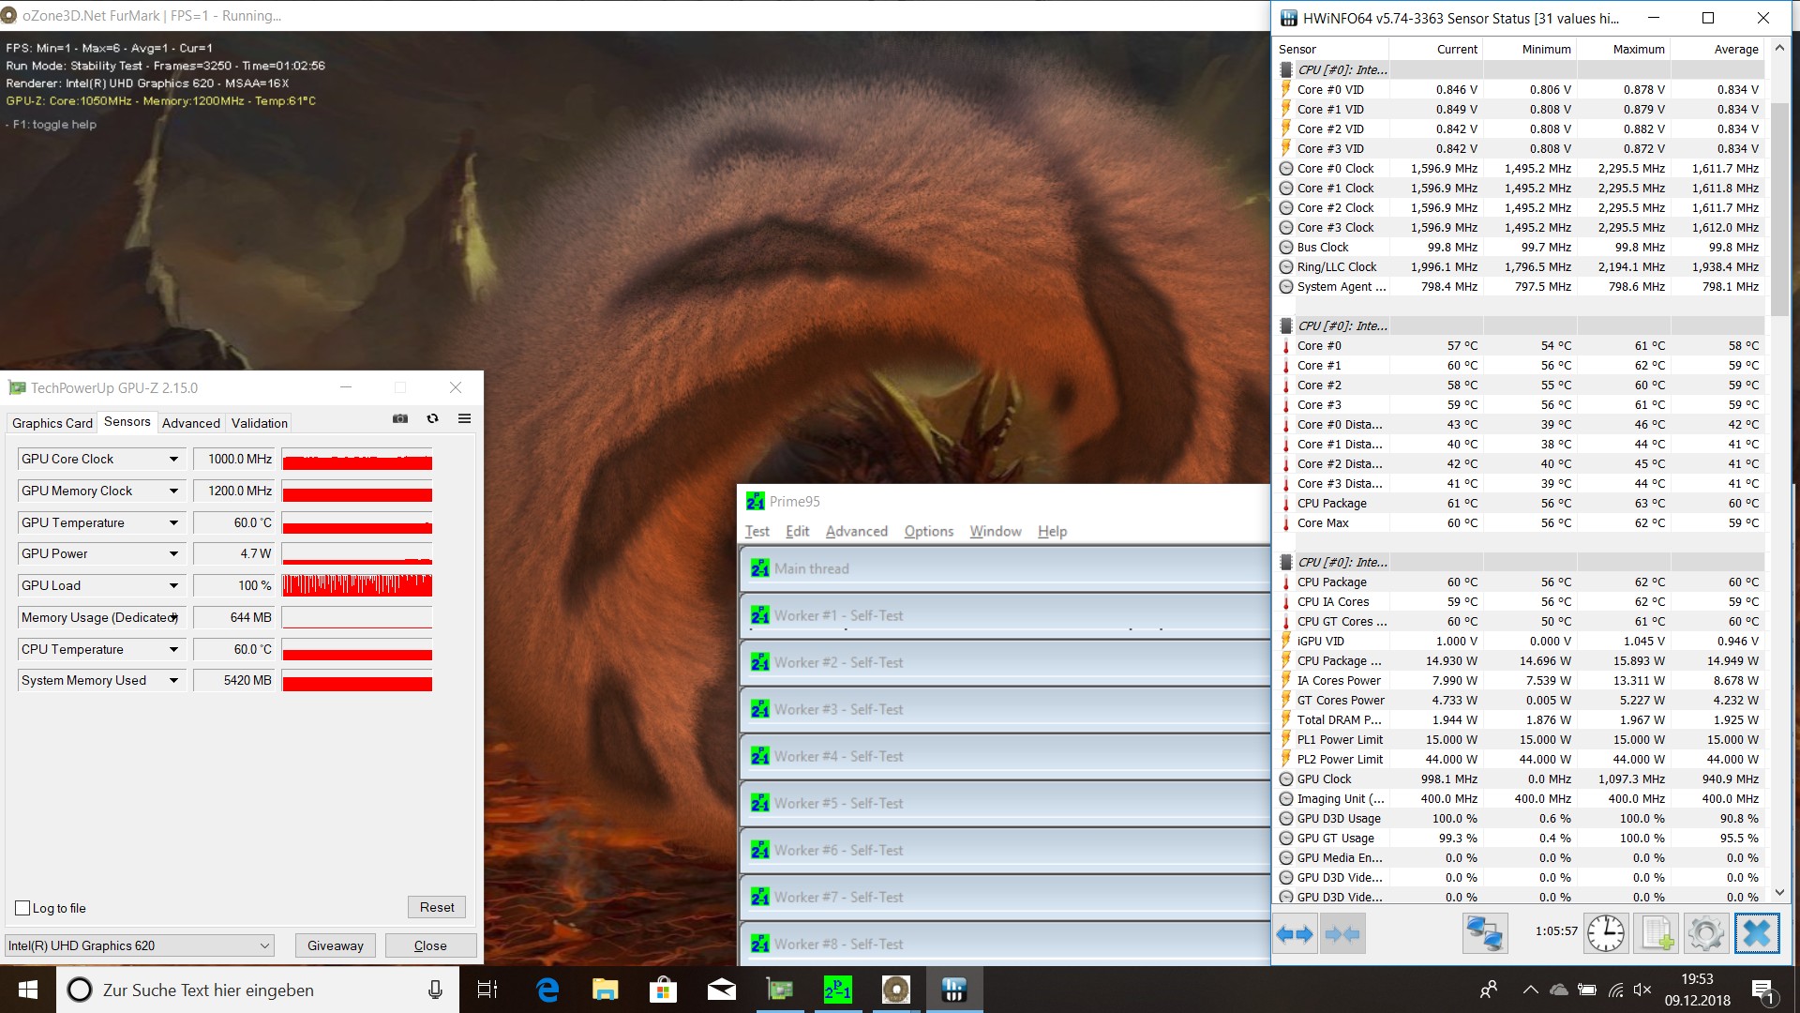Click HWiNFO blue X close sensors icon
Image resolution: width=1800 pixels, height=1013 pixels.
click(x=1756, y=934)
